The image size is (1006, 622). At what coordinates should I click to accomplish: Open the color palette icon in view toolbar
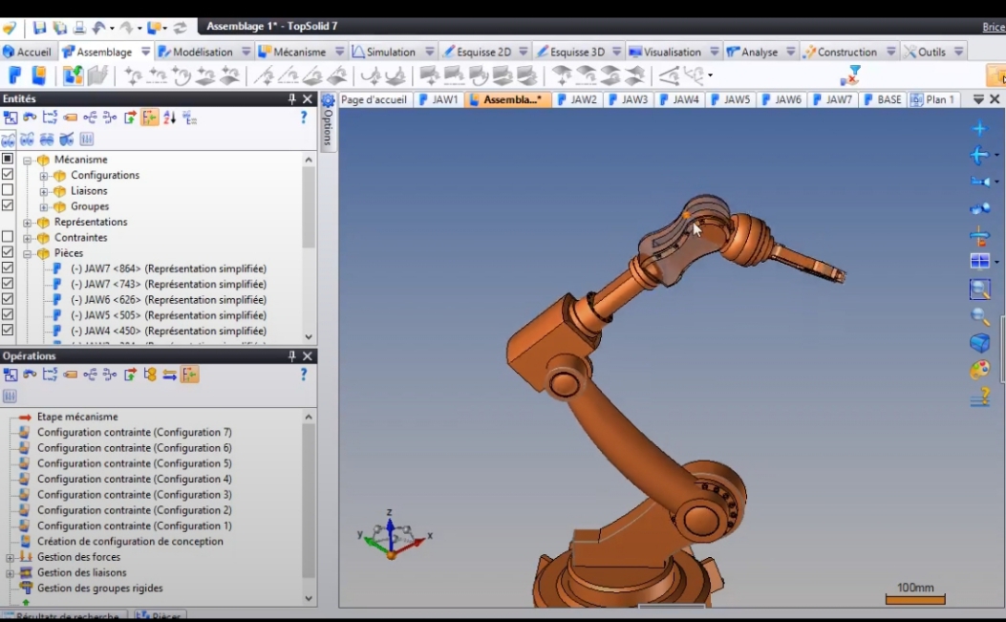pos(979,370)
